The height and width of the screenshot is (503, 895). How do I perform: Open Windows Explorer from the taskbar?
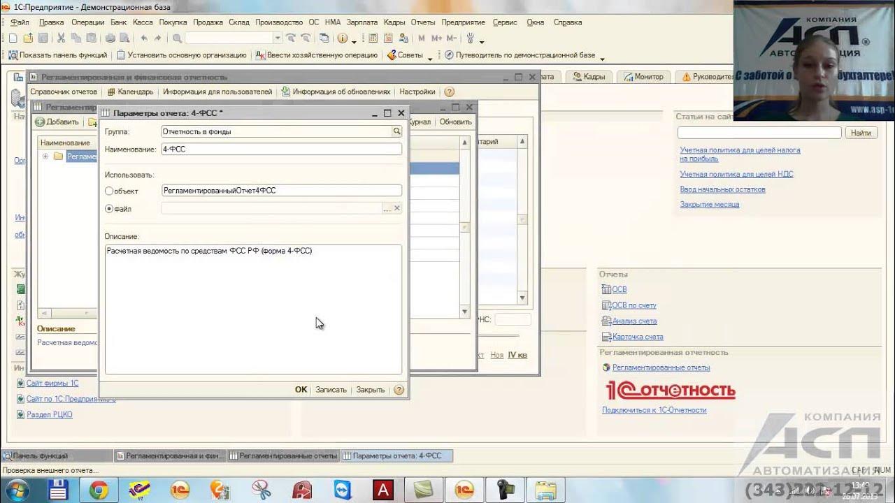coord(545,490)
